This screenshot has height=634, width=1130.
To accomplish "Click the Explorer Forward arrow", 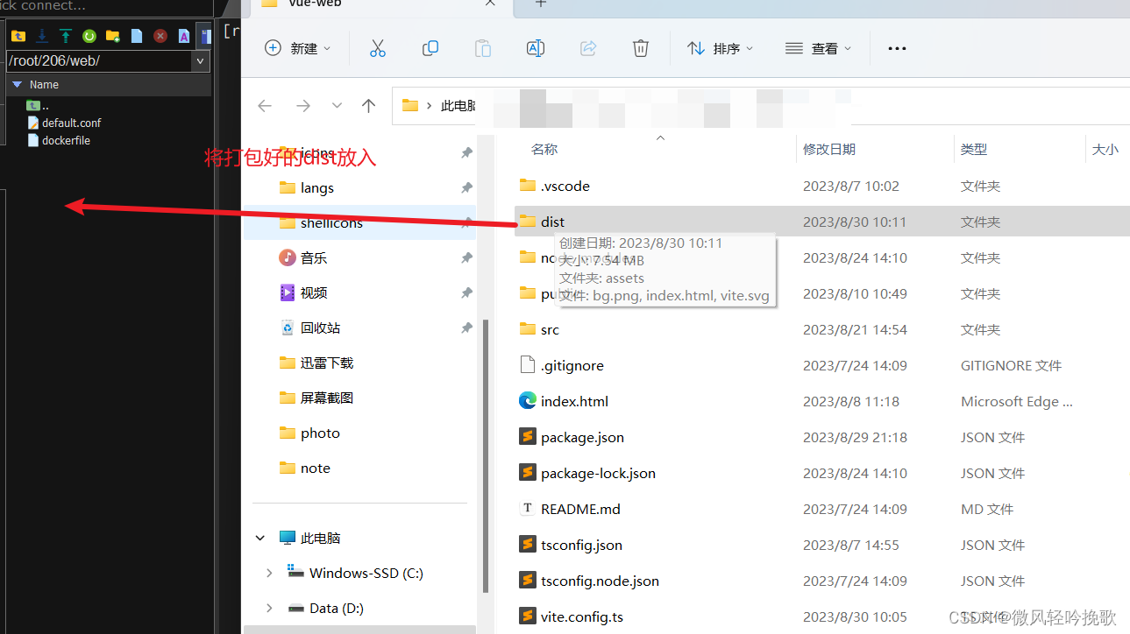I will pos(303,106).
